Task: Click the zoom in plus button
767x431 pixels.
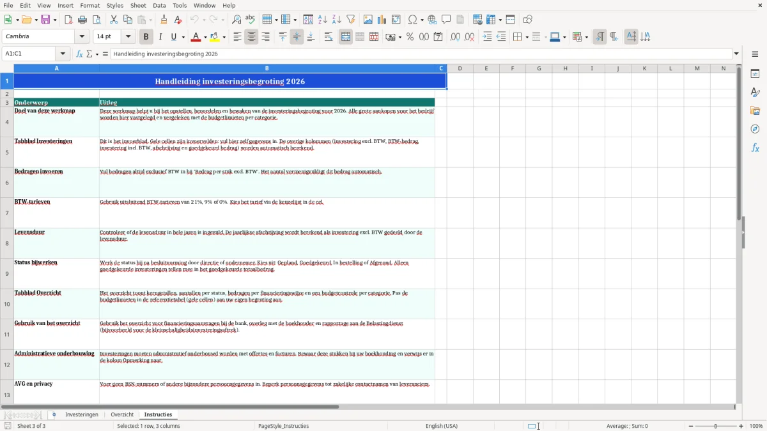Action: pos(741,426)
